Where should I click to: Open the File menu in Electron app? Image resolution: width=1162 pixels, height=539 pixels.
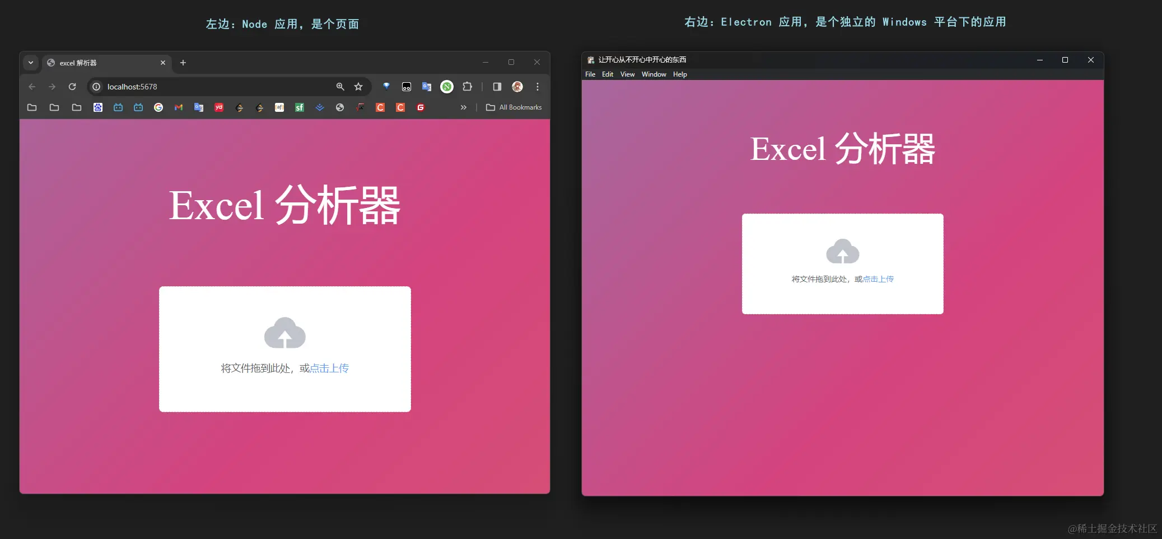[x=590, y=74]
